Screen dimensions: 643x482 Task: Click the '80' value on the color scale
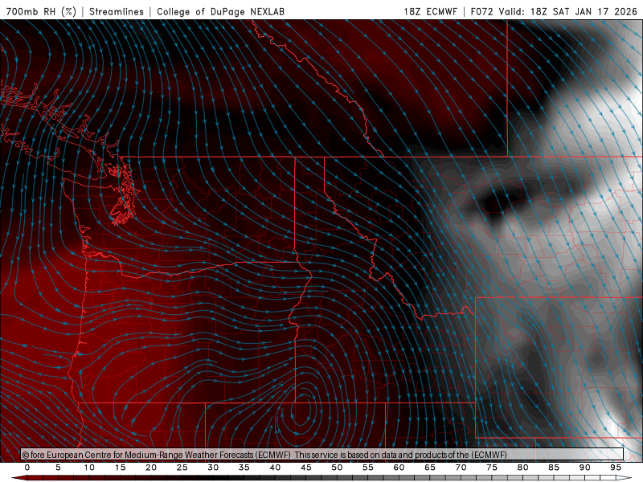(522, 468)
